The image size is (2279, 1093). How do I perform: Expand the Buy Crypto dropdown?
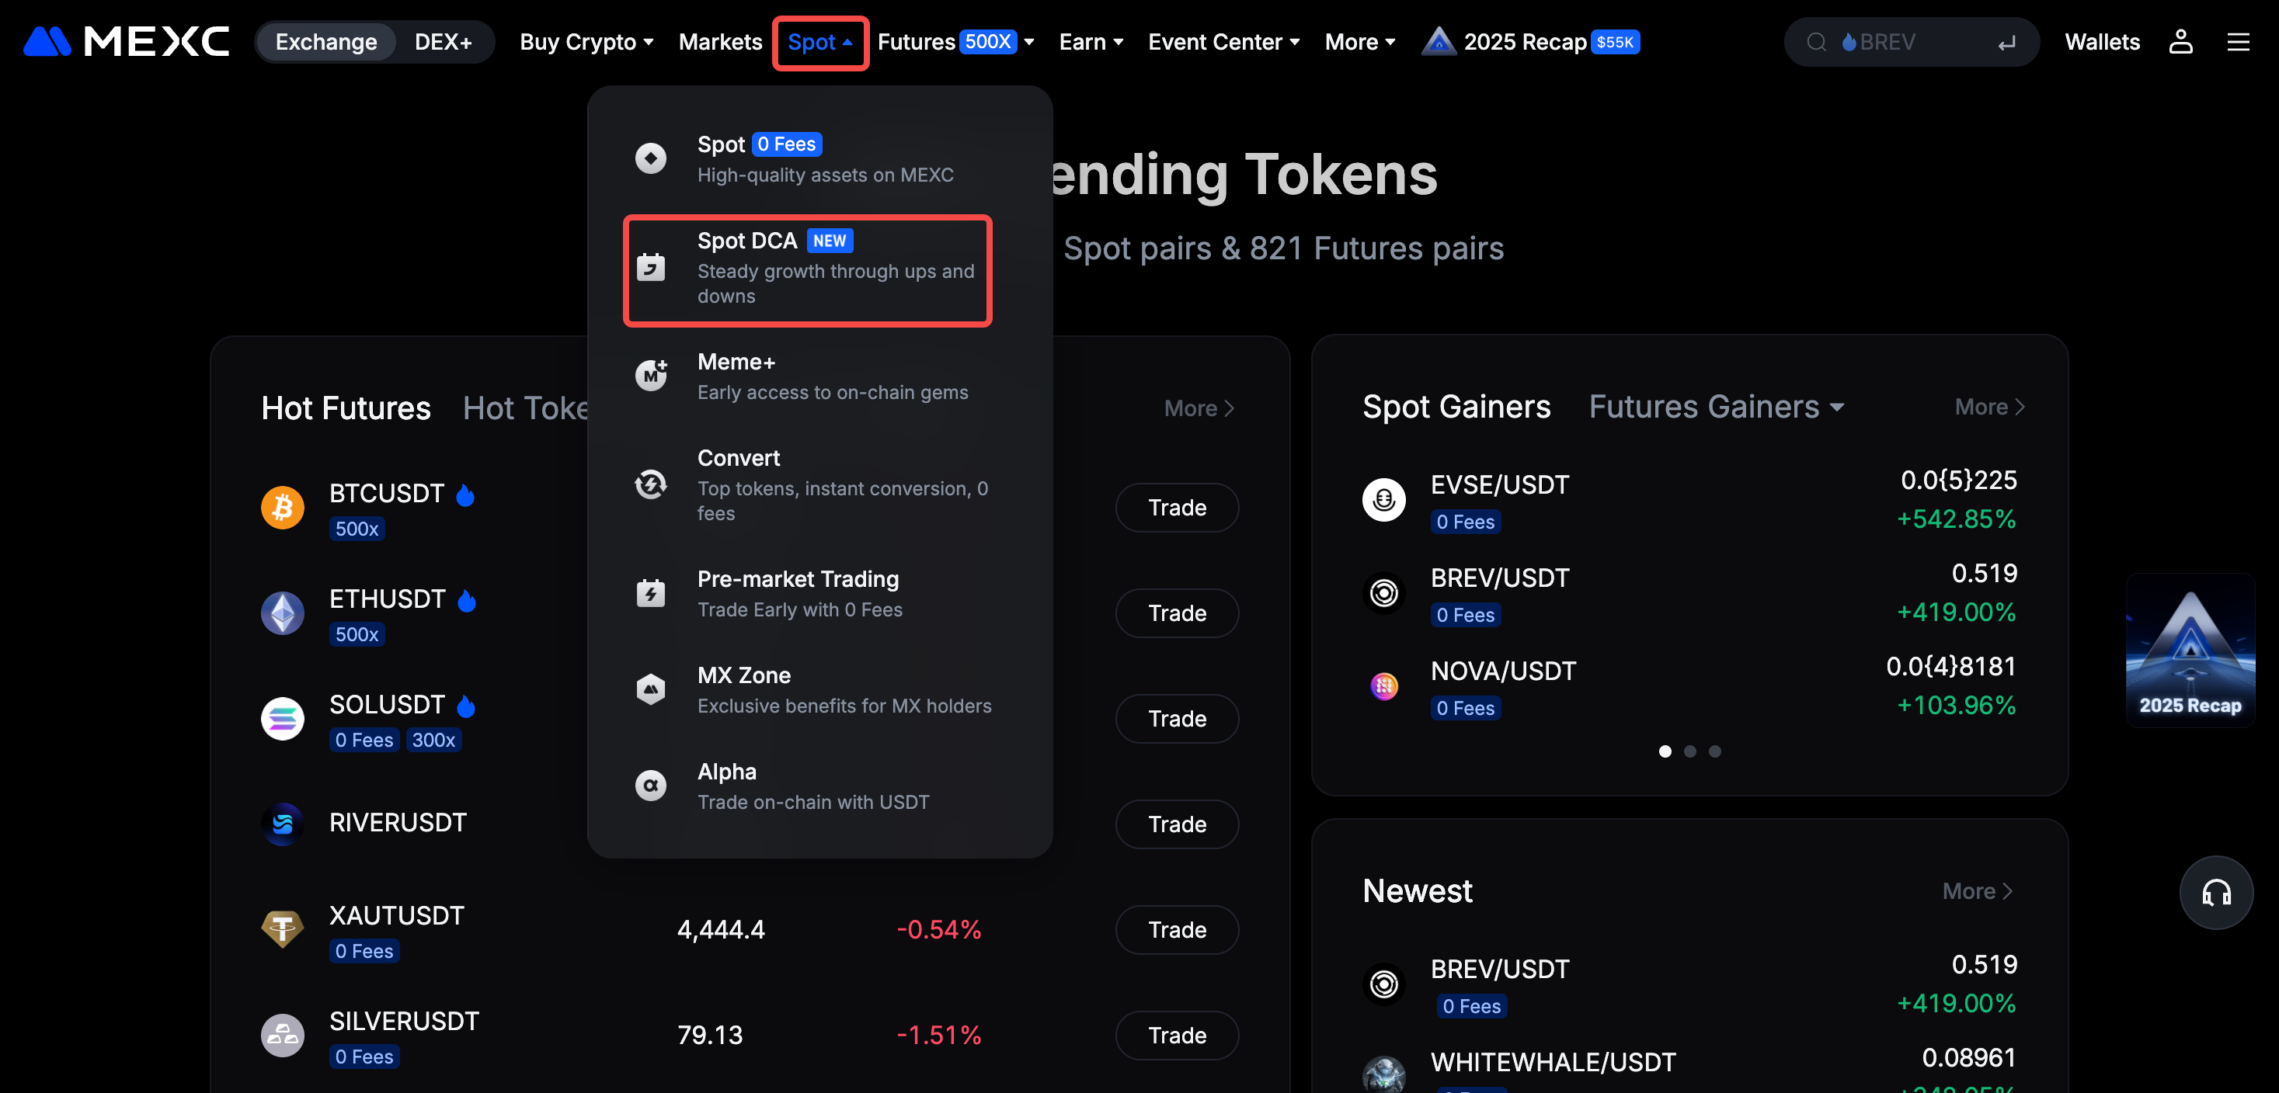point(586,42)
